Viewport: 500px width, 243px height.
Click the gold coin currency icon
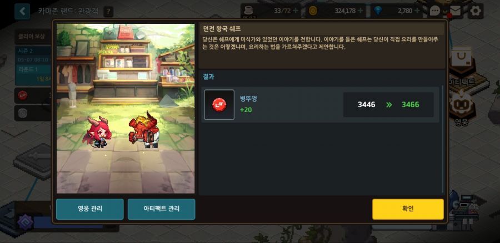coord(313,11)
